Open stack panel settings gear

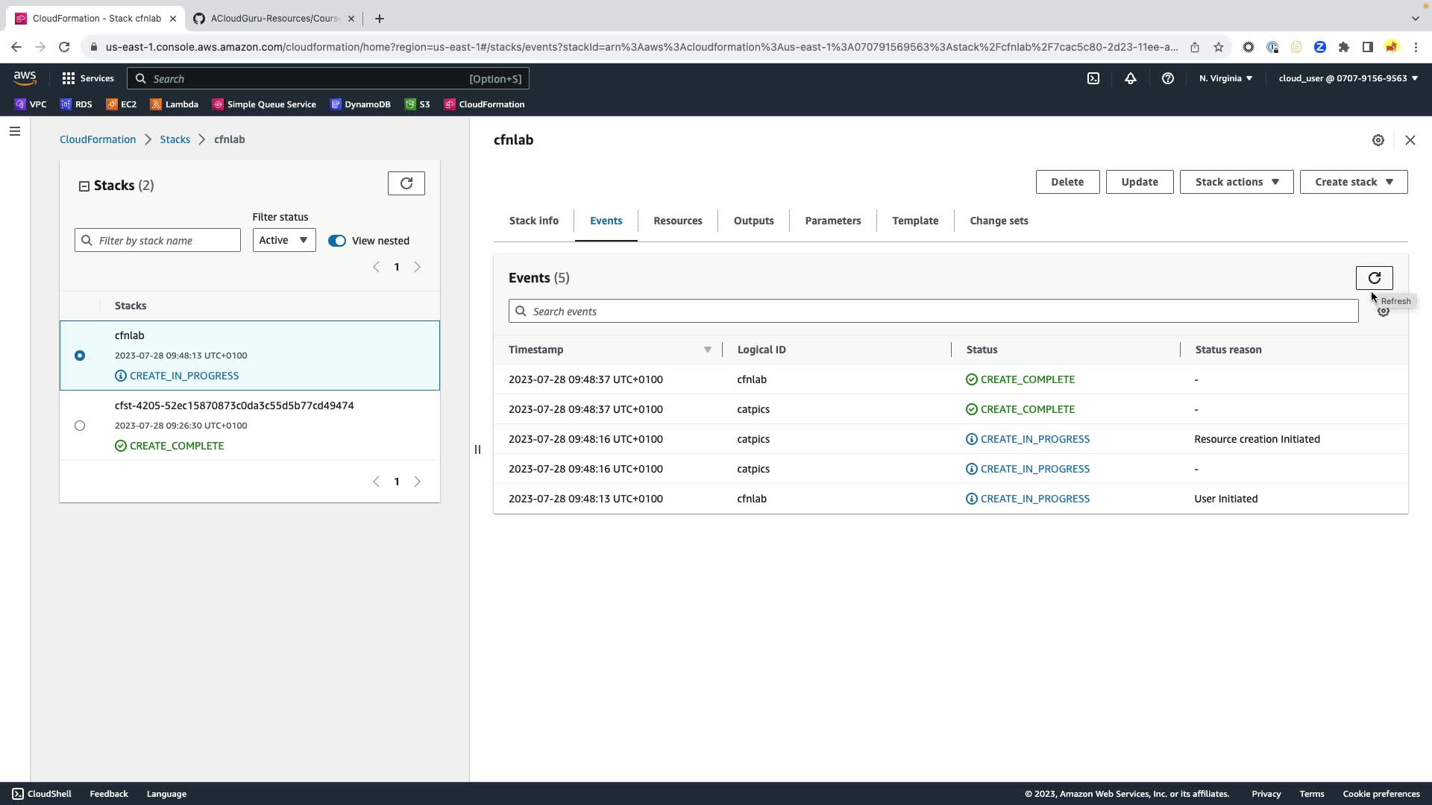pos(1378,140)
